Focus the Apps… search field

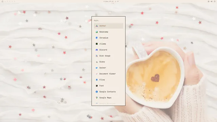pyautogui.click(x=108, y=20)
